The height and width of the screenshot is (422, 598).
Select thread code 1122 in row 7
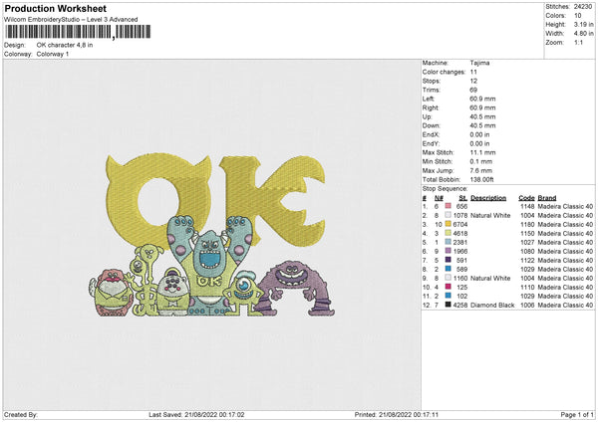(x=527, y=260)
